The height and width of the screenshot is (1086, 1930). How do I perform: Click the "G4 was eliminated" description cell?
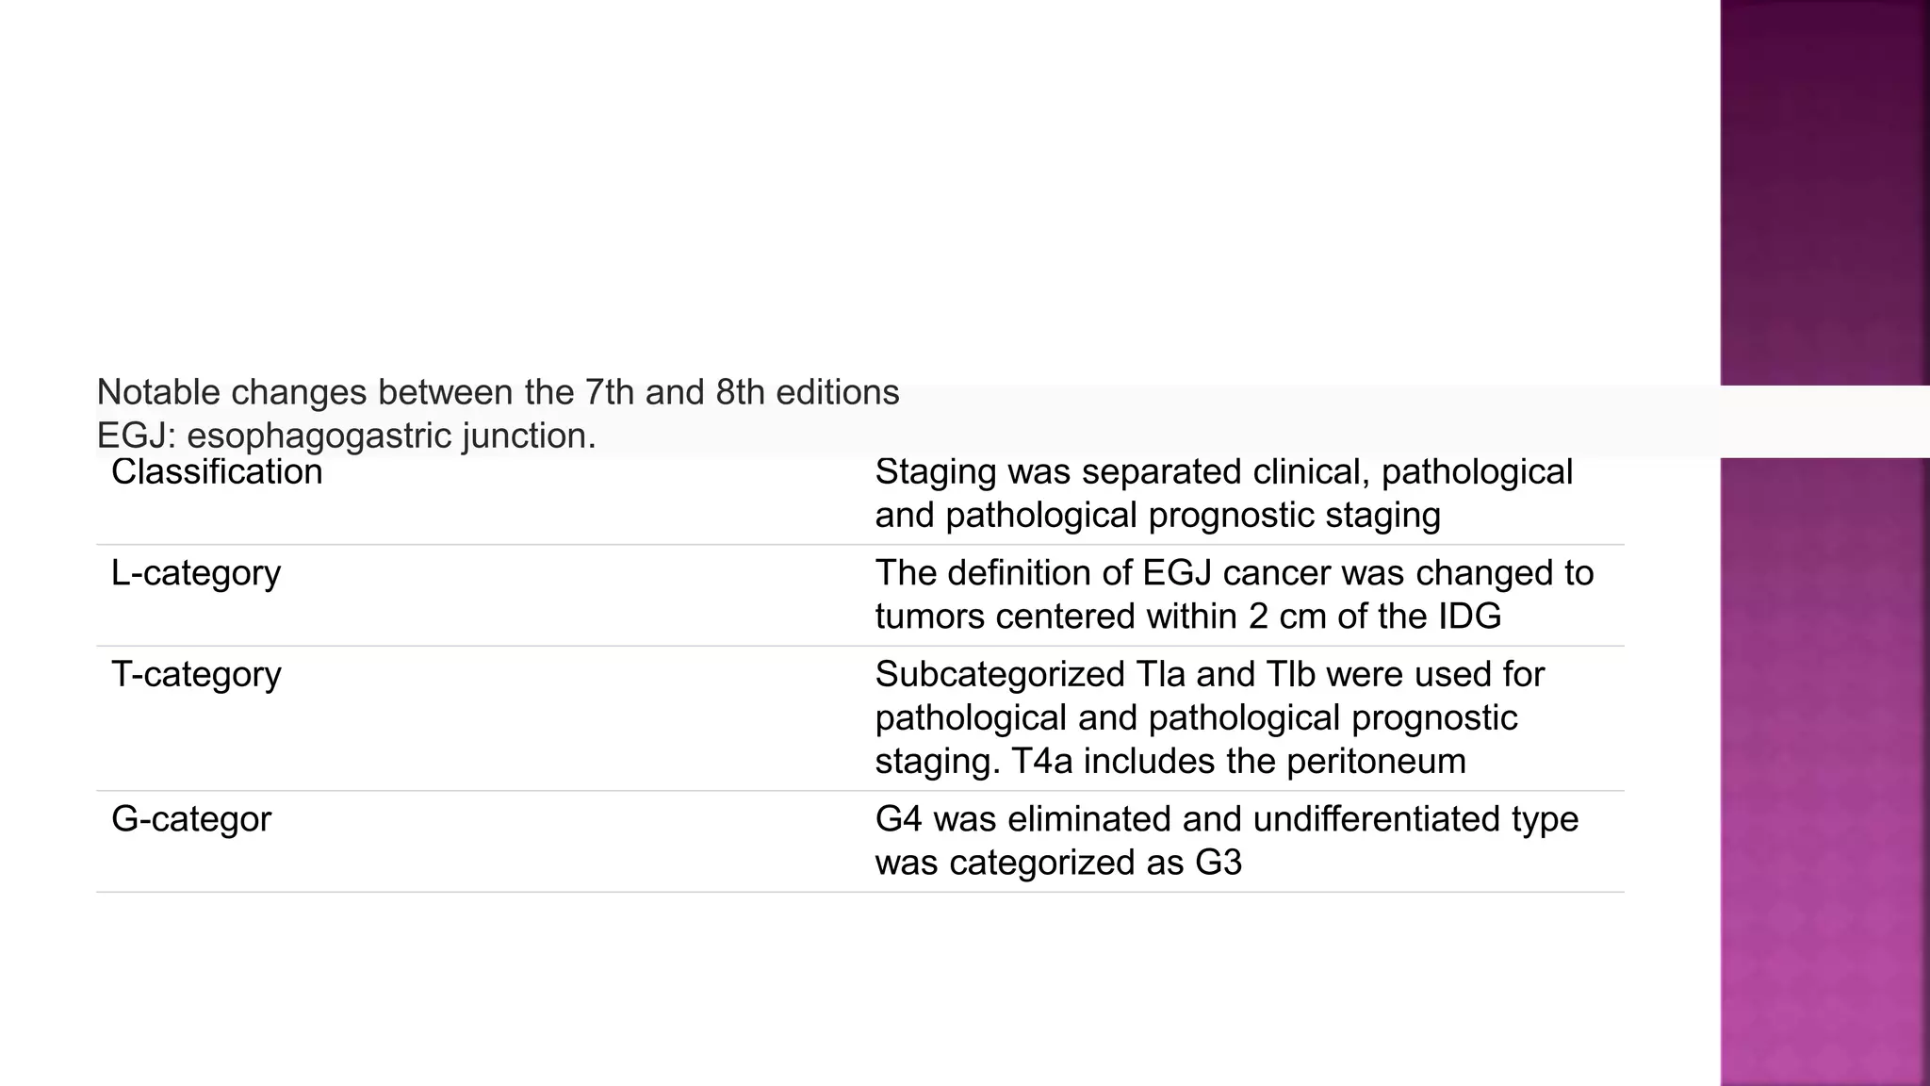tap(1226, 841)
